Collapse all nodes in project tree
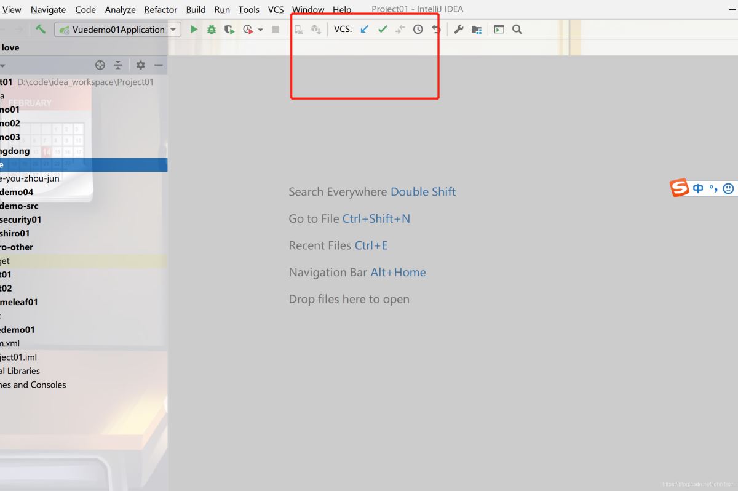 (118, 65)
